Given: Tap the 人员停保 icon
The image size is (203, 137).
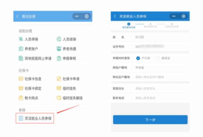Looking at the screenshot, I should tap(21, 39).
